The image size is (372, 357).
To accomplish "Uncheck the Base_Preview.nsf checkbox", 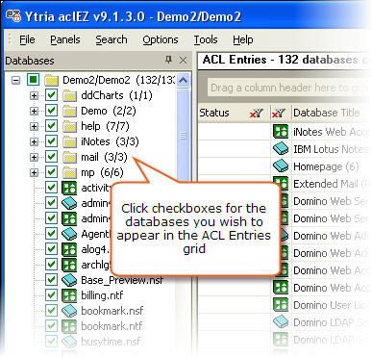I will (51, 280).
